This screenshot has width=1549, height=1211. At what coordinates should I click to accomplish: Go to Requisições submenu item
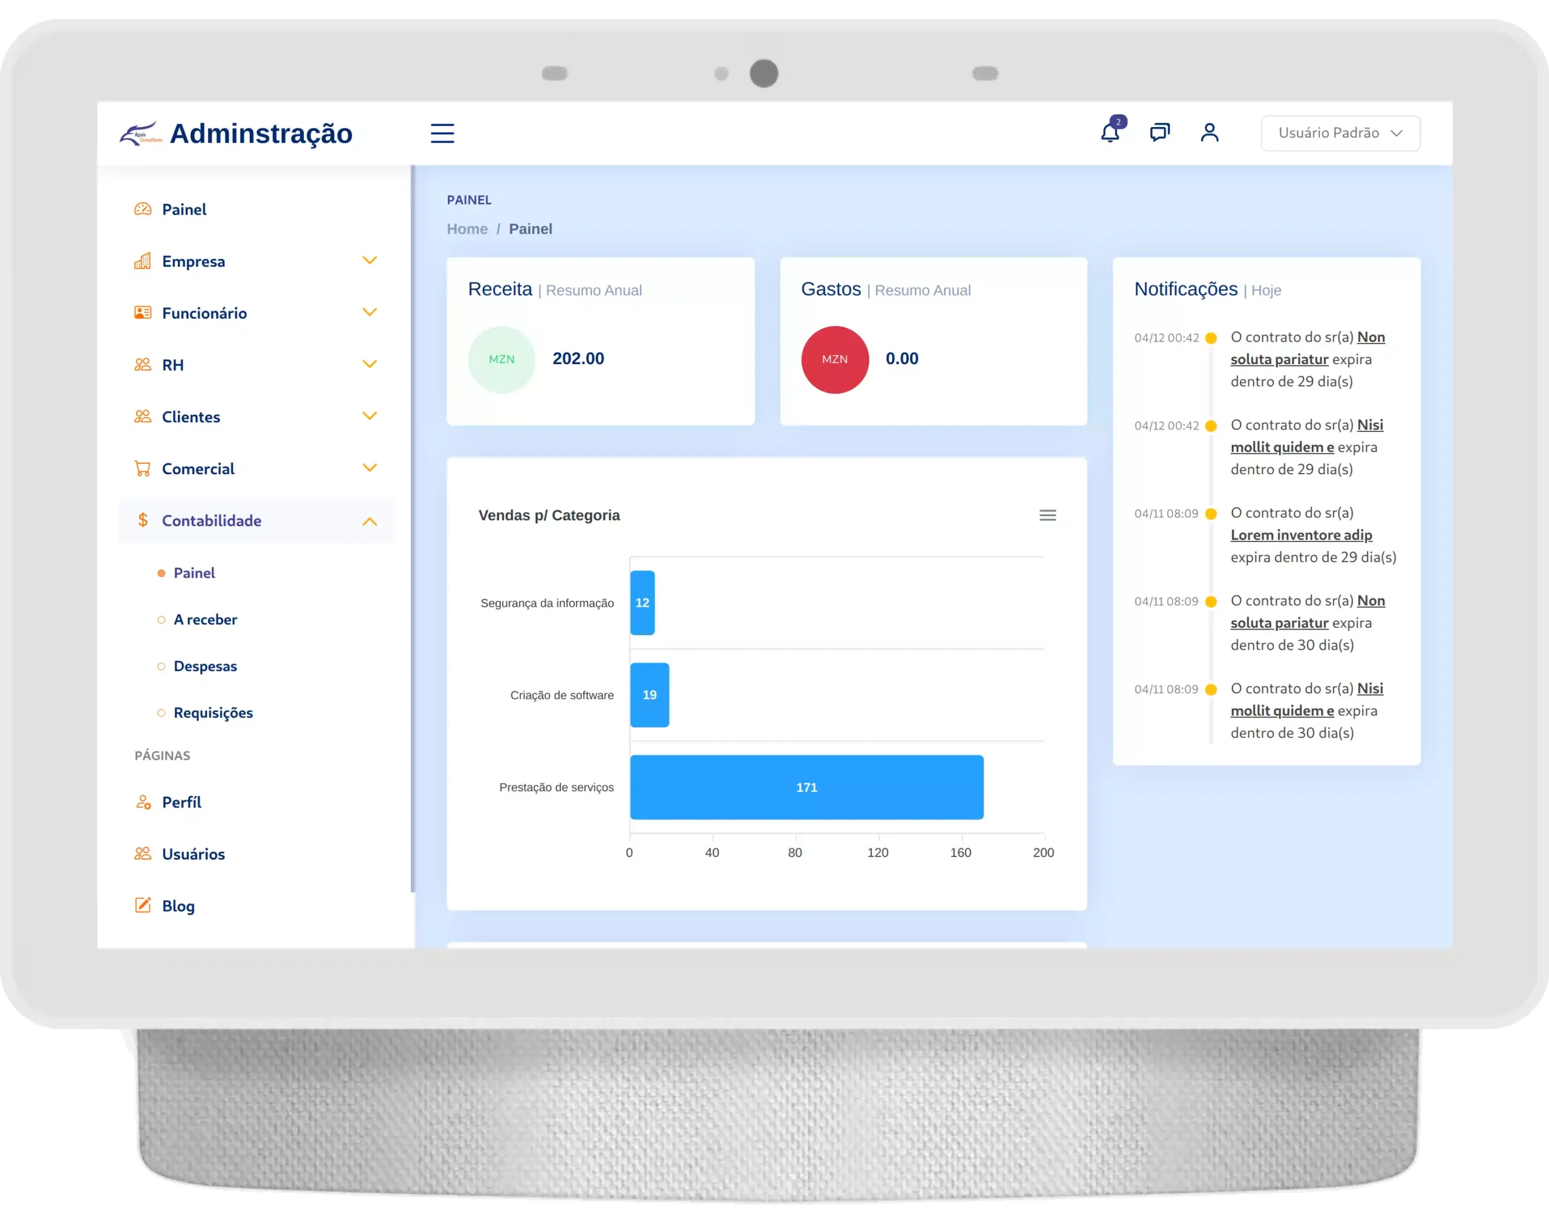coord(213,713)
